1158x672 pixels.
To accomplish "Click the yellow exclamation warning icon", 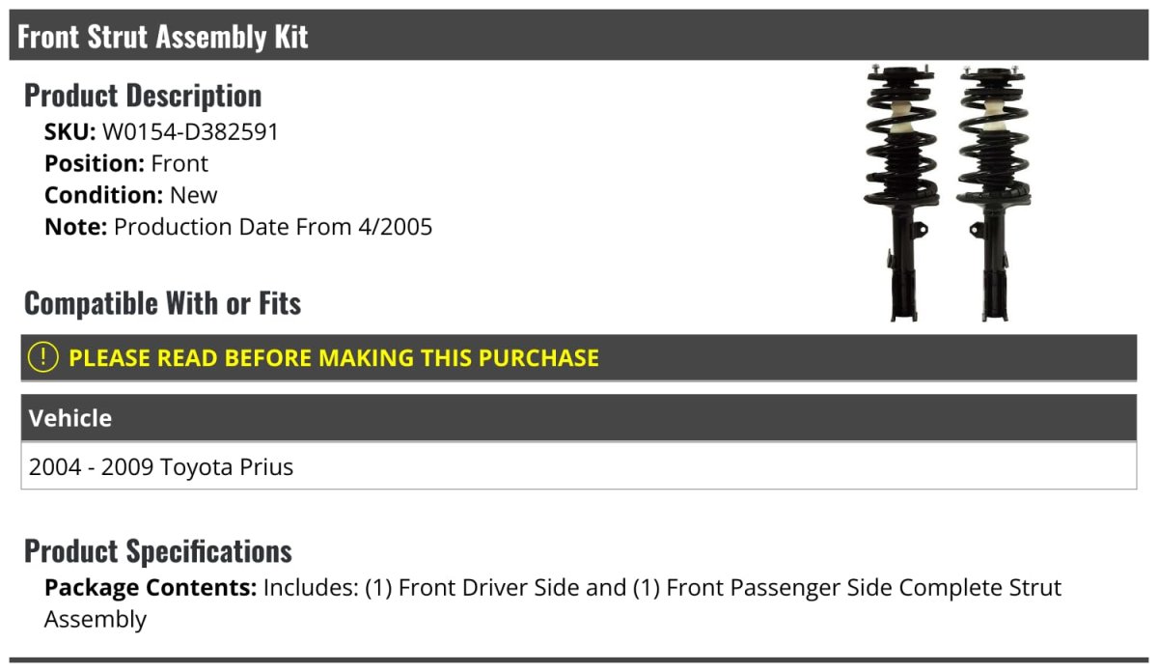I will click(x=43, y=357).
